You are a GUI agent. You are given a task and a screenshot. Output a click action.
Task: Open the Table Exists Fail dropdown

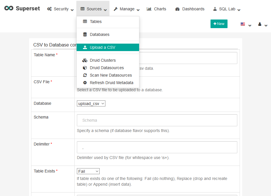coord(88,171)
